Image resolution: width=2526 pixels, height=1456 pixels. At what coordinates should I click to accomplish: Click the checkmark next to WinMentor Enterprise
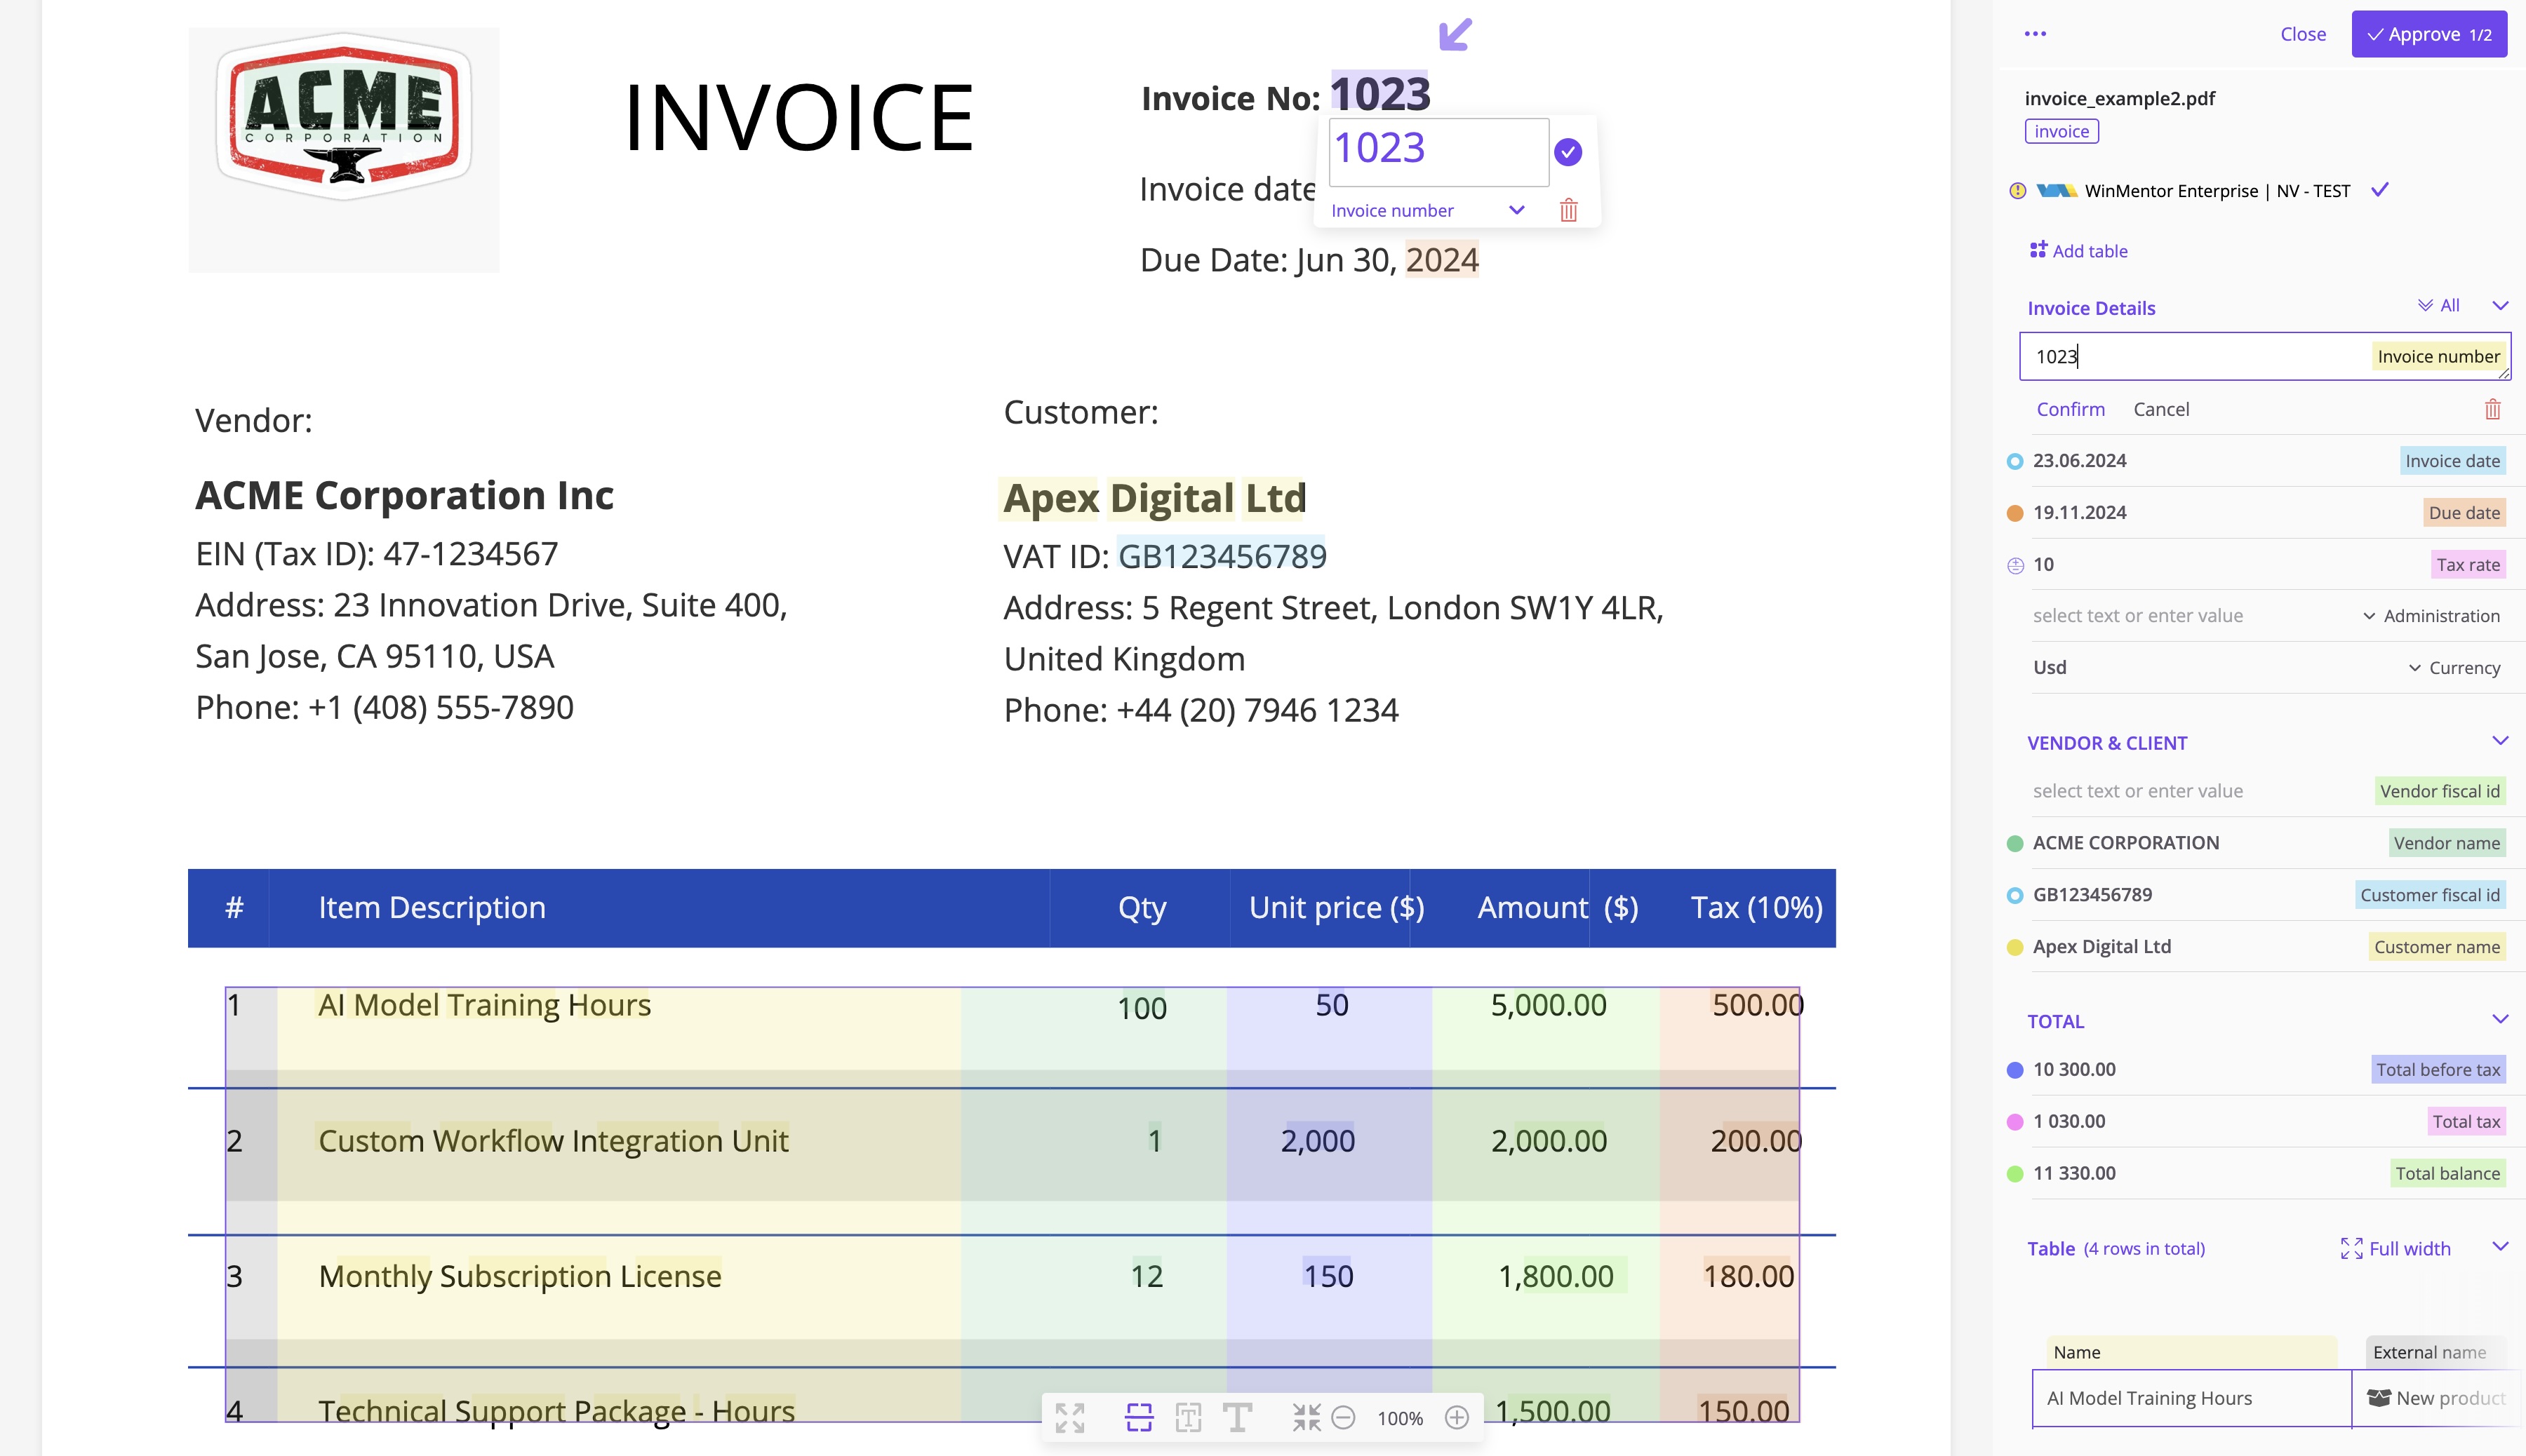[2380, 190]
